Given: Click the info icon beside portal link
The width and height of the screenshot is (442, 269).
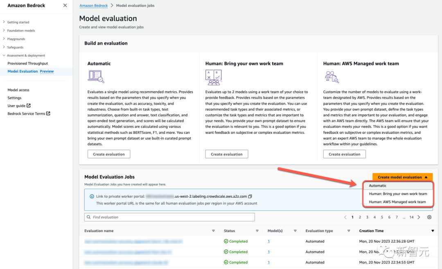Looking at the screenshot, I should tap(92, 197).
